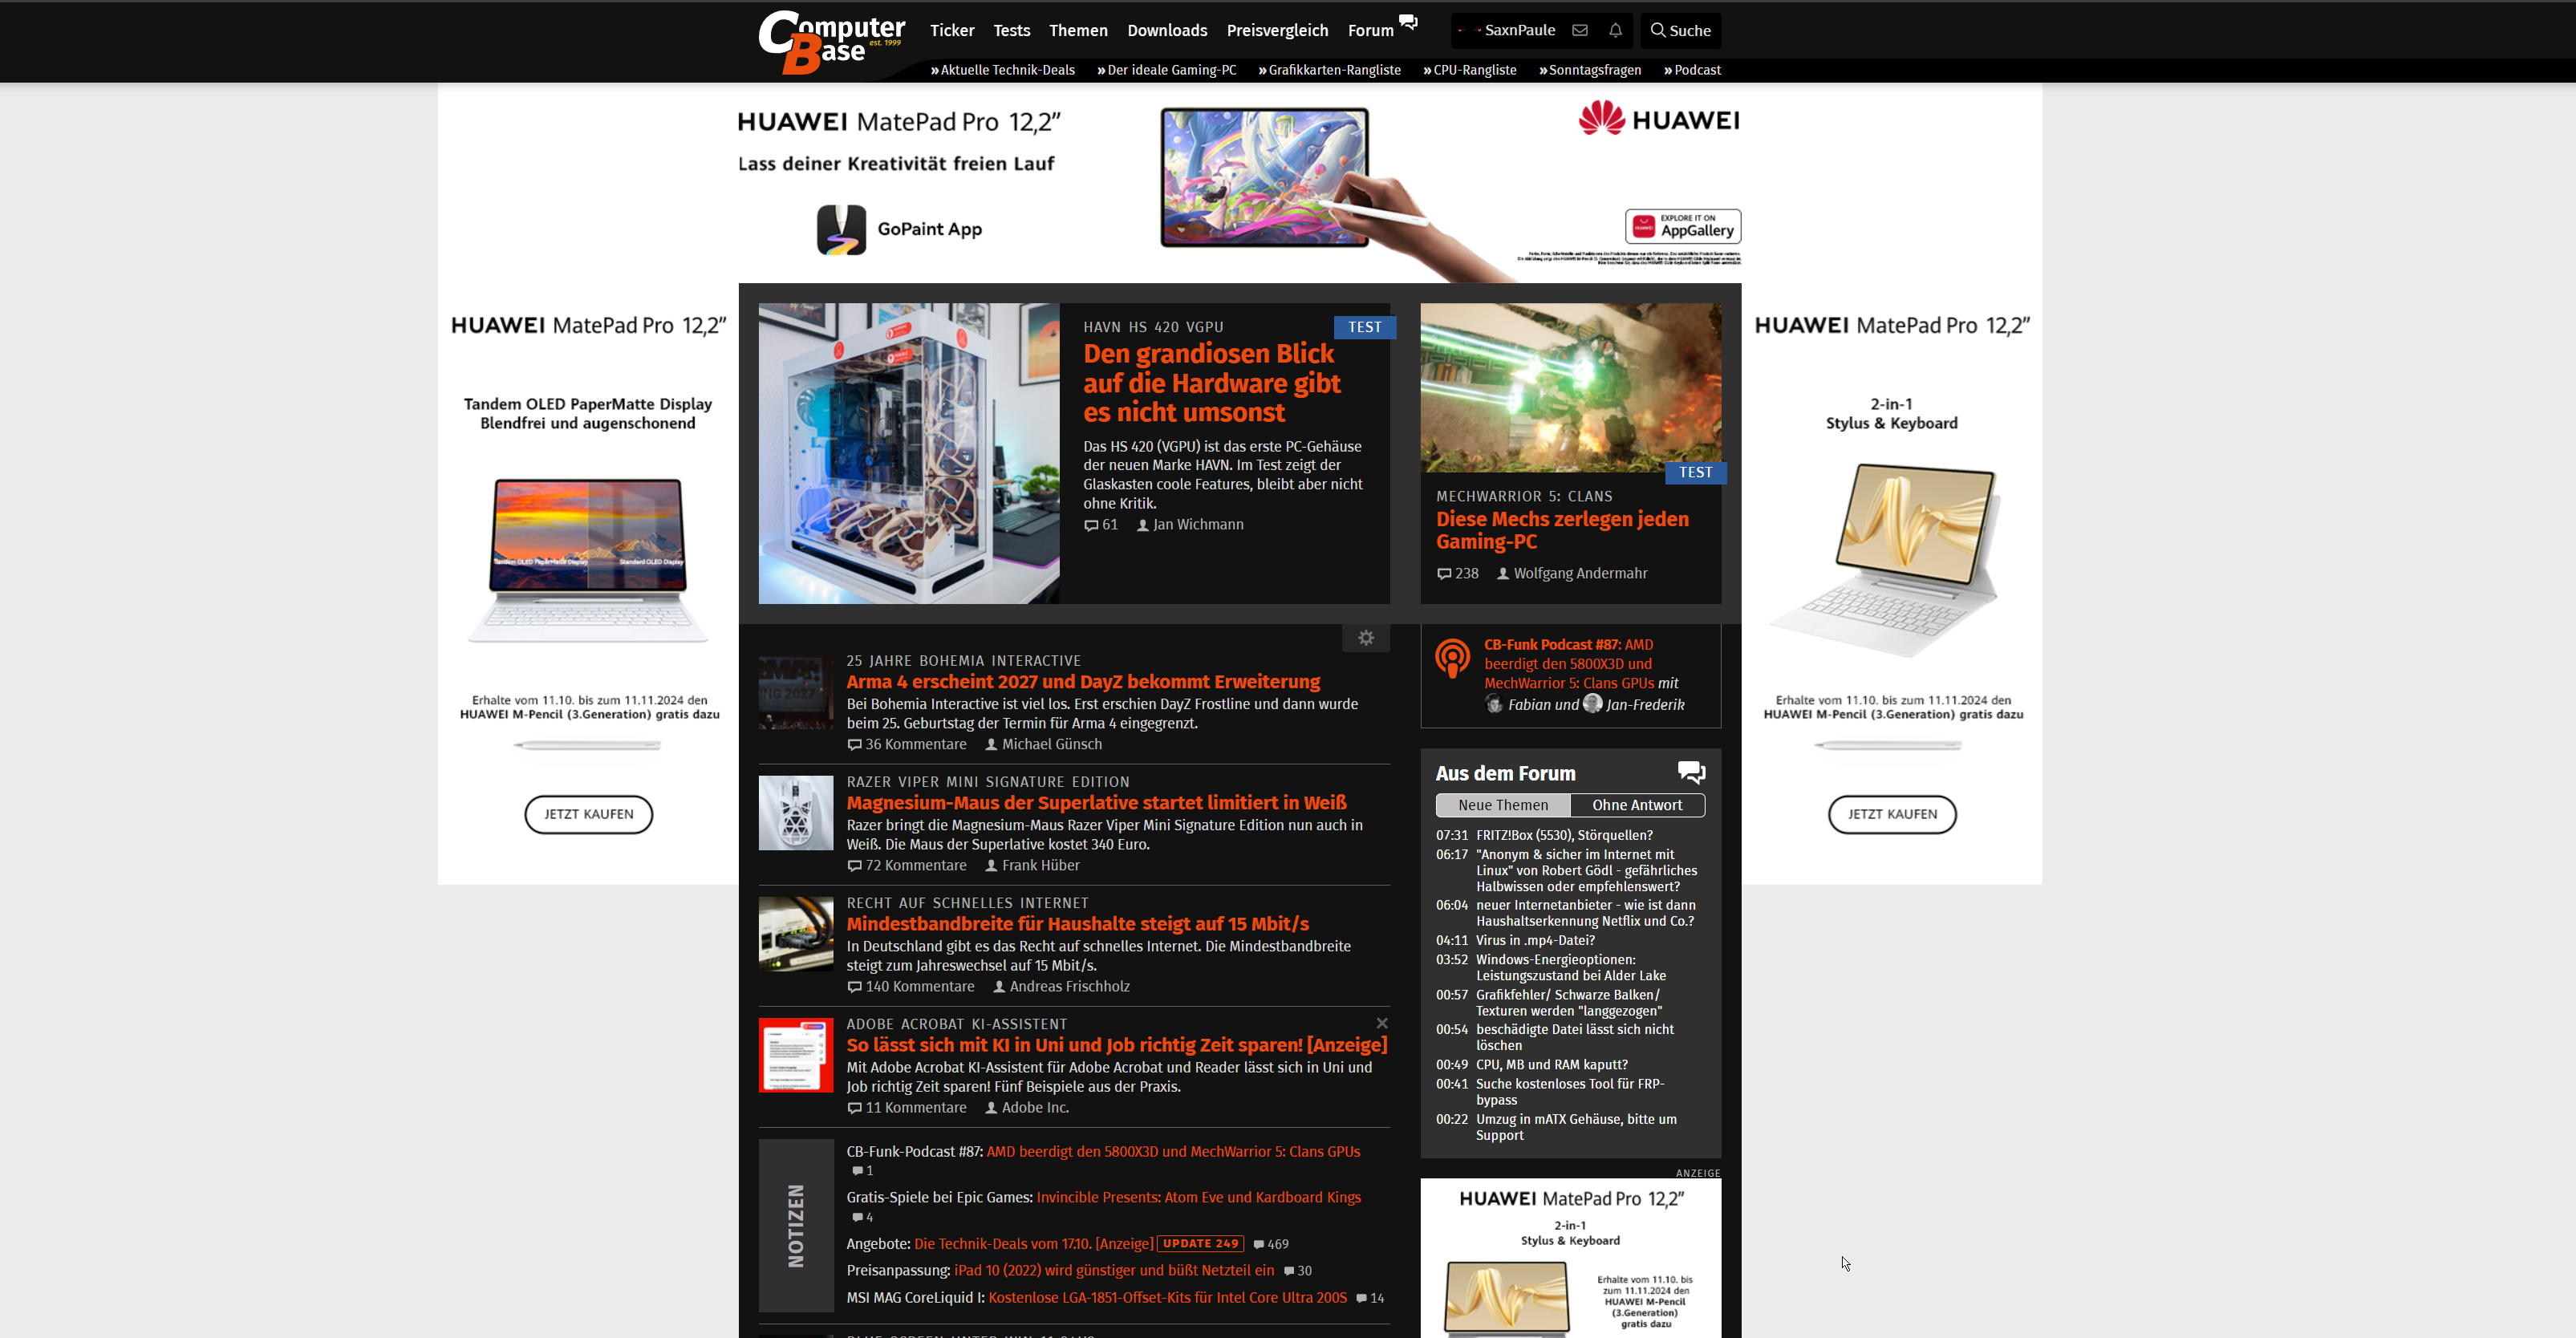
Task: Switch to the Ohne Antwort tab
Action: (1636, 805)
